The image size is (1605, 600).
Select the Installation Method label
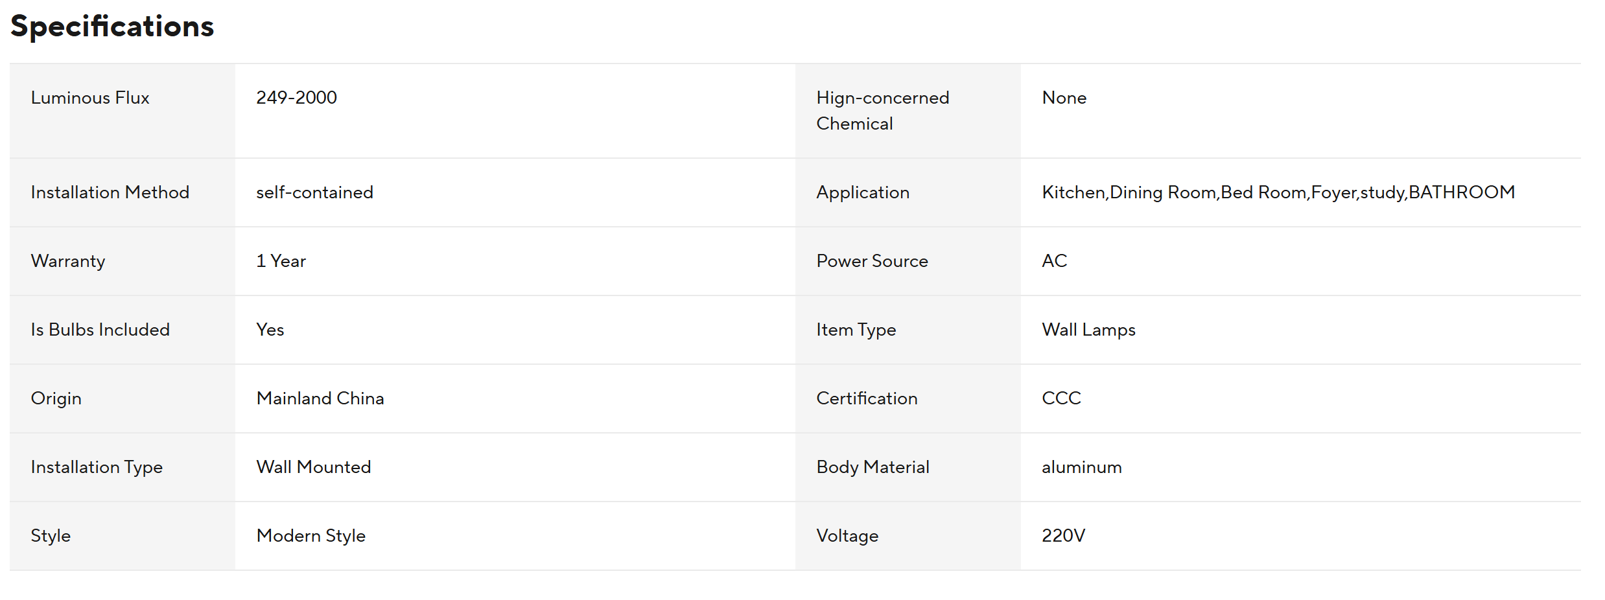[110, 192]
